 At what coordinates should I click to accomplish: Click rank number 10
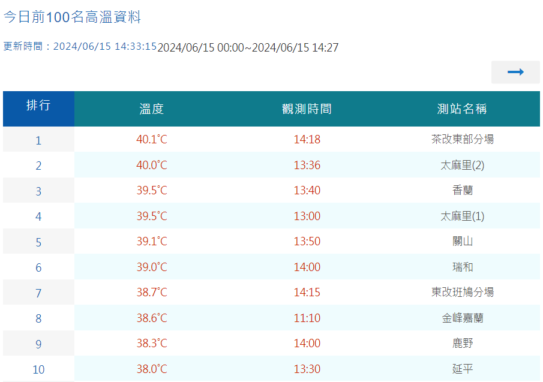point(38,369)
